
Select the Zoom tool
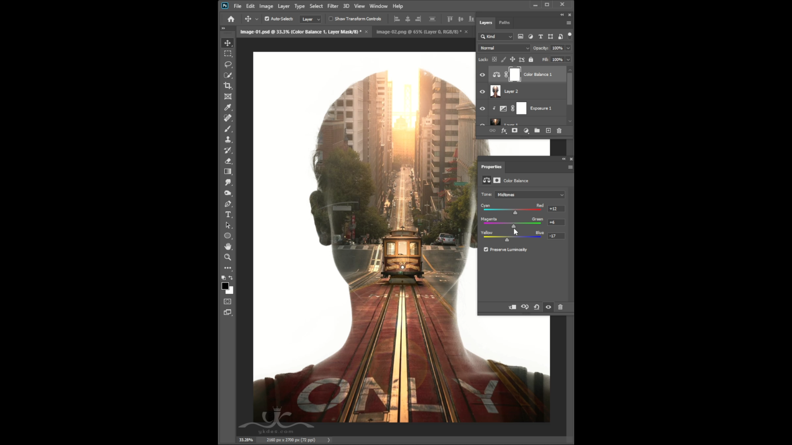(228, 257)
